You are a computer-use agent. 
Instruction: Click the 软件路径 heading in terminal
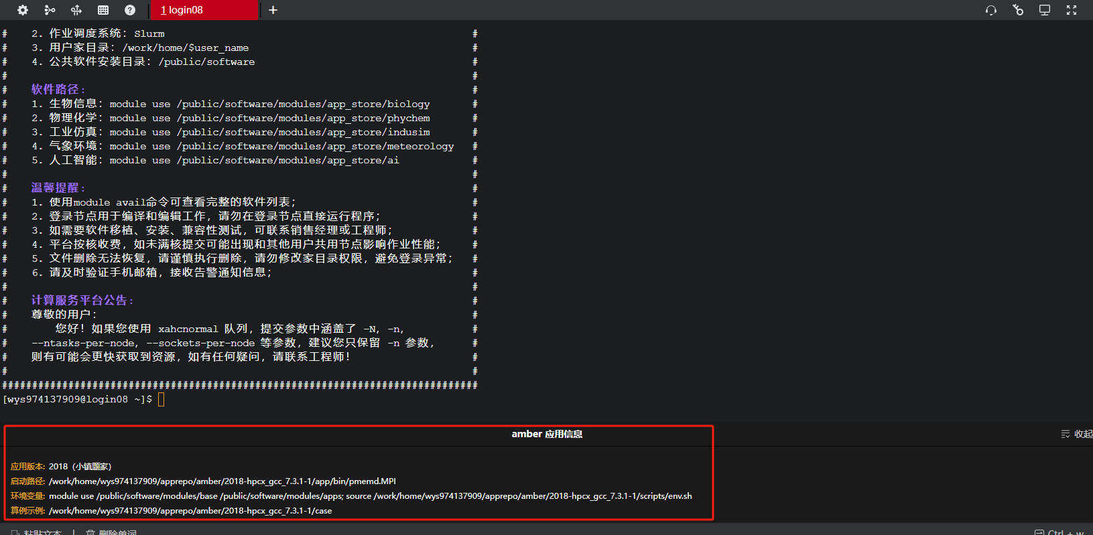[x=58, y=90]
